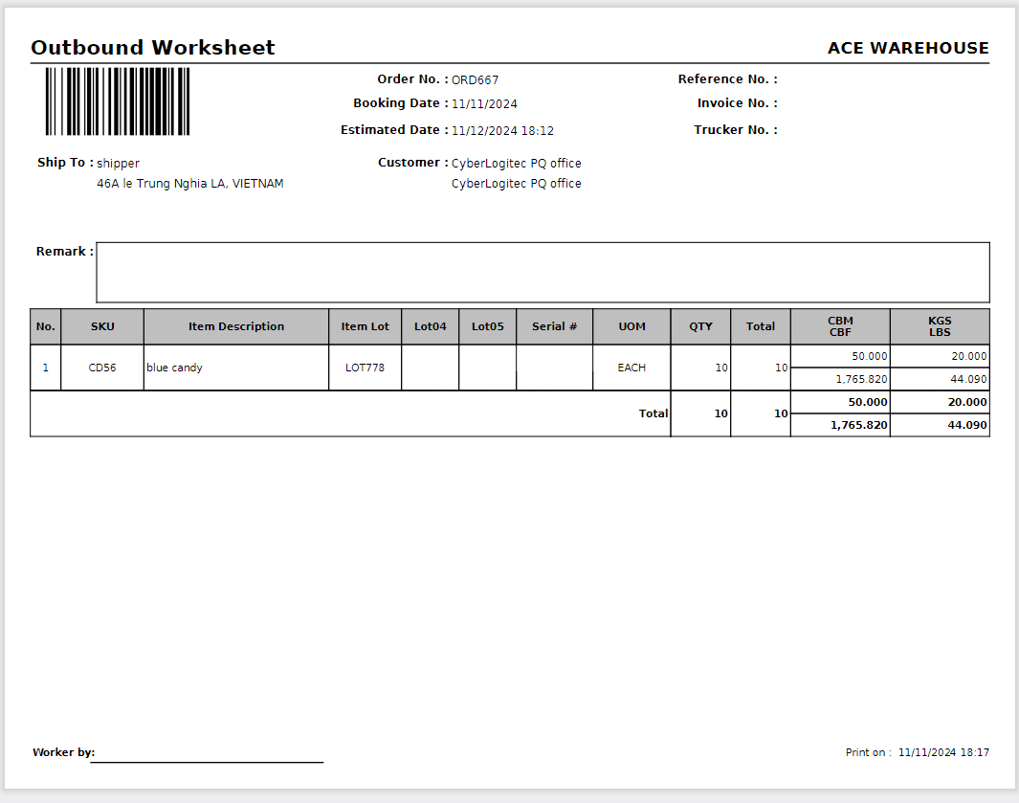
Task: Click the ACE WAREHOUSE heading
Action: [x=908, y=48]
